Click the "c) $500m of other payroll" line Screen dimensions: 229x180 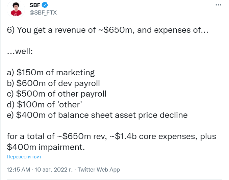(56, 94)
